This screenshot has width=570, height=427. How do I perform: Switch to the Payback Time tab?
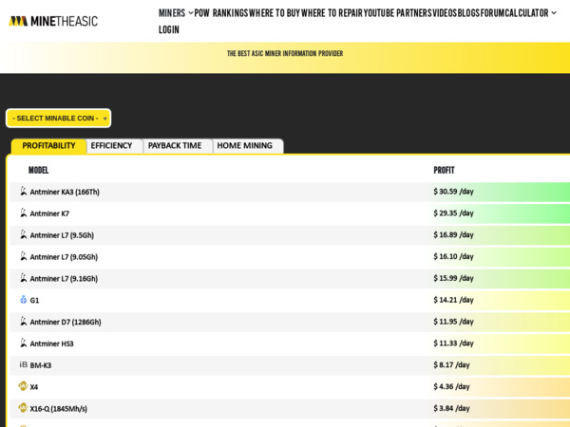pos(175,146)
